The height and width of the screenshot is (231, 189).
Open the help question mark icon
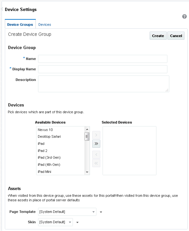pyautogui.click(x=184, y=16)
